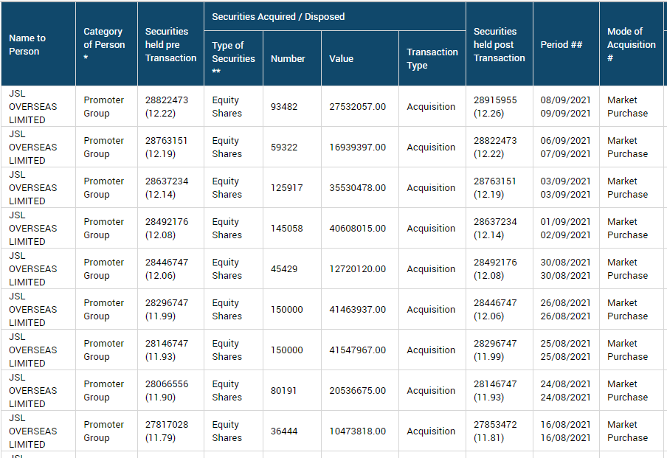Select post-transaction cell 28915955 (12.26)
The width and height of the screenshot is (667, 458).
coord(500,106)
